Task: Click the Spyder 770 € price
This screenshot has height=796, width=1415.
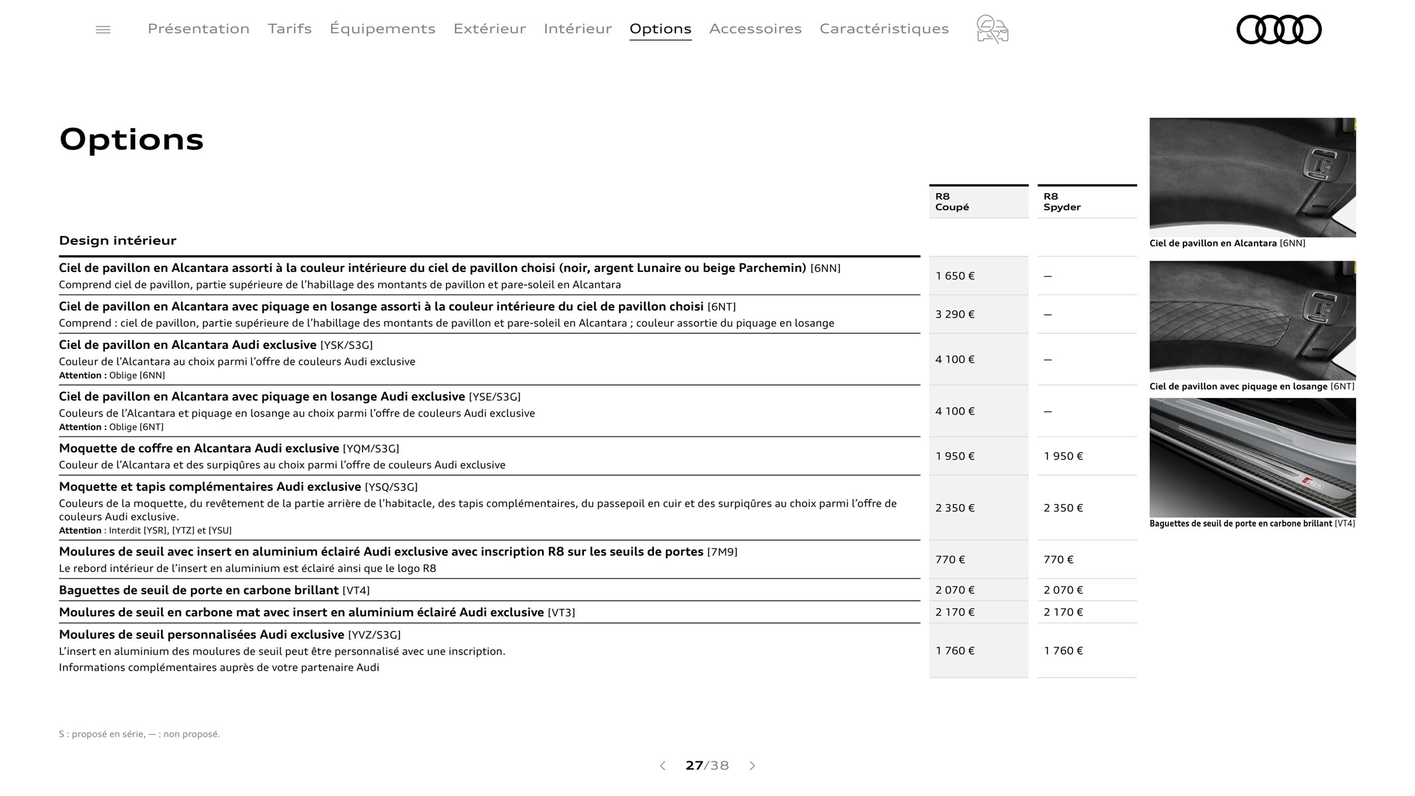Action: 1058,560
